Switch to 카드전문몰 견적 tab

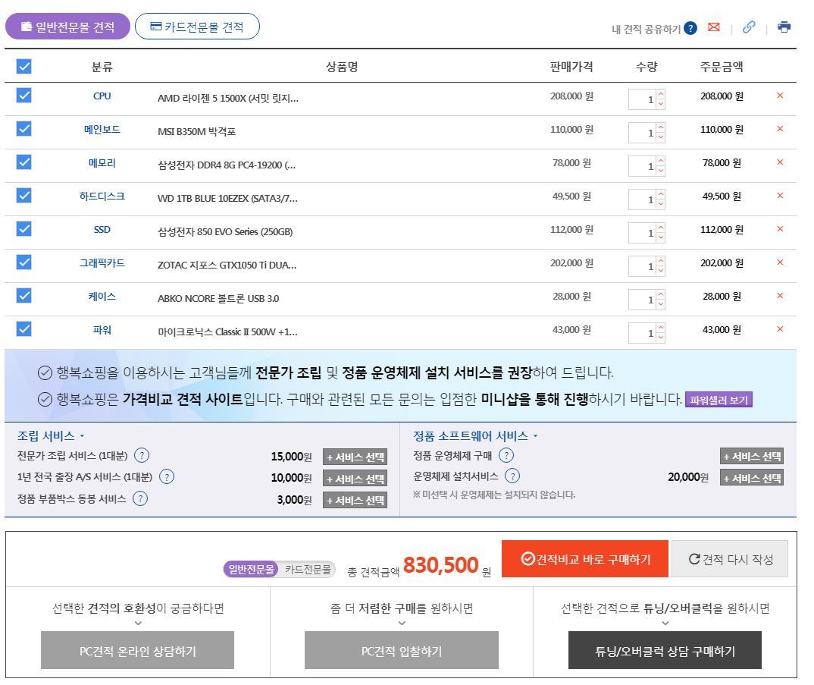(196, 27)
